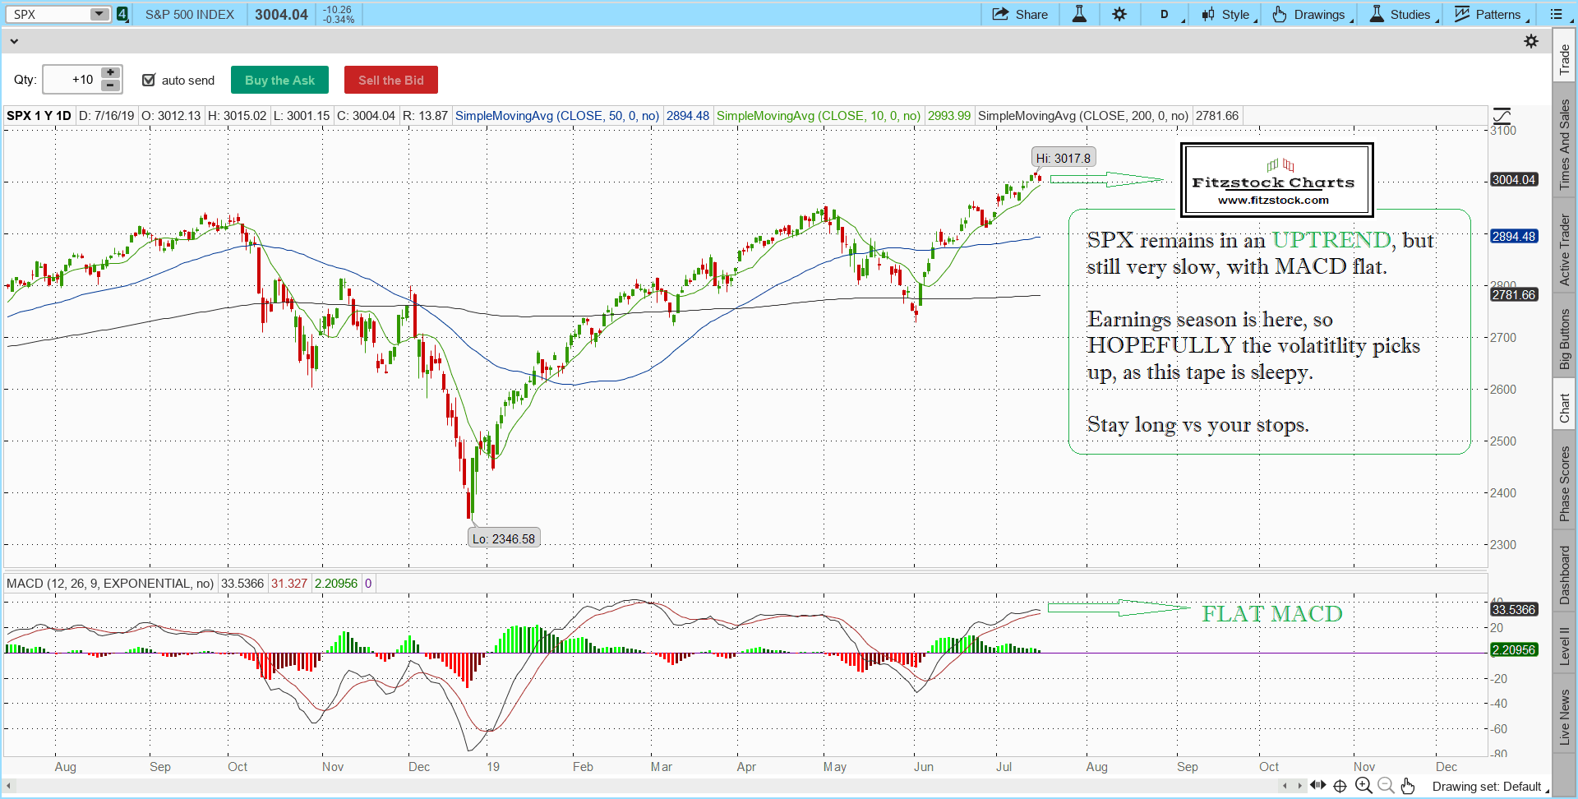Click the expand/compress time axis arrows icon
Viewport: 1578px width, 799px height.
(x=1318, y=786)
